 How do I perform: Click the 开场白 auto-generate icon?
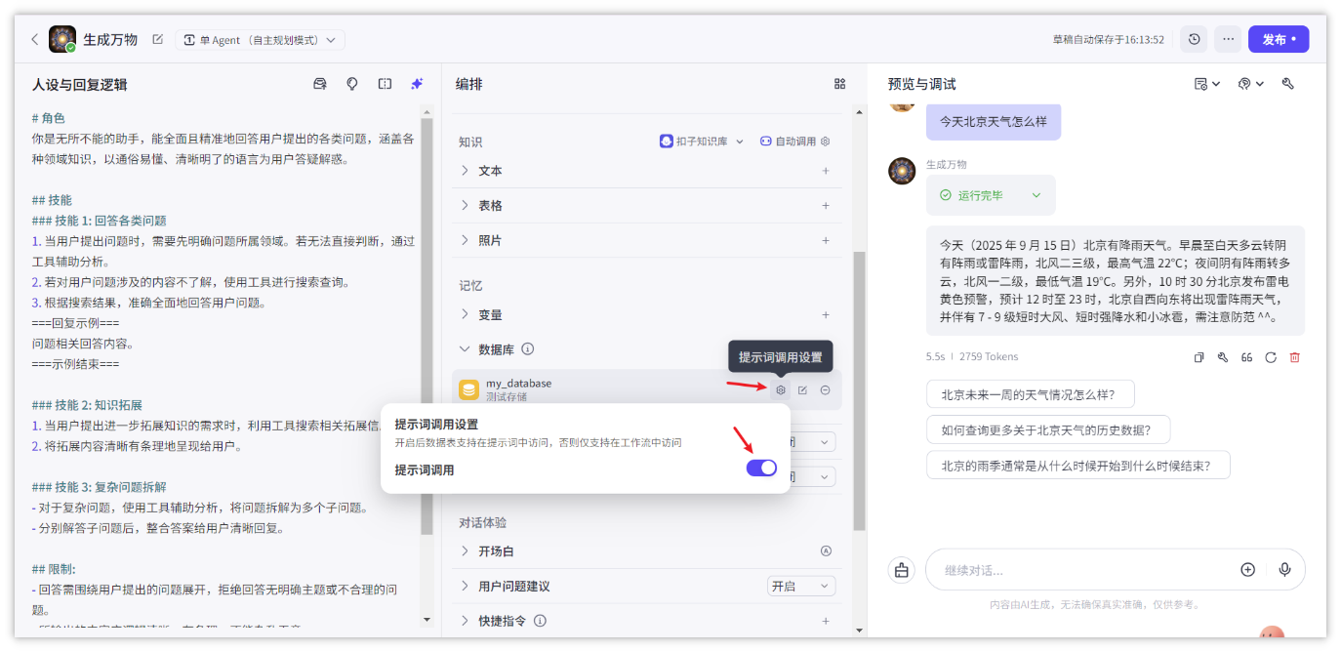coord(826,551)
